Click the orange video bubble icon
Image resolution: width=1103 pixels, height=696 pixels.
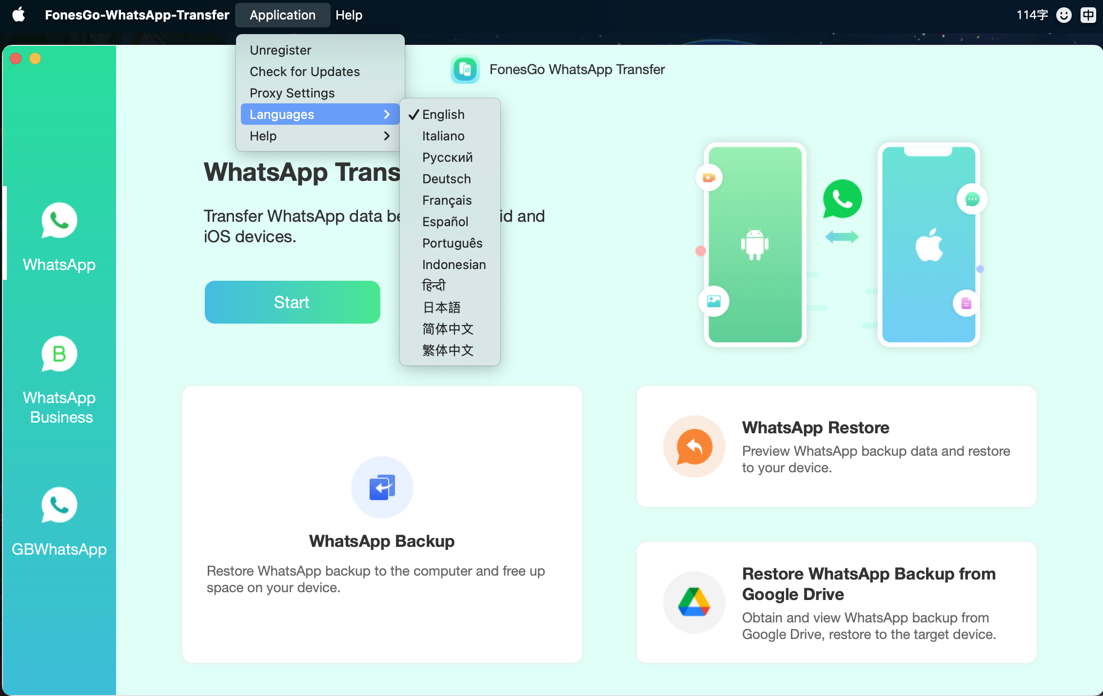coord(709,177)
